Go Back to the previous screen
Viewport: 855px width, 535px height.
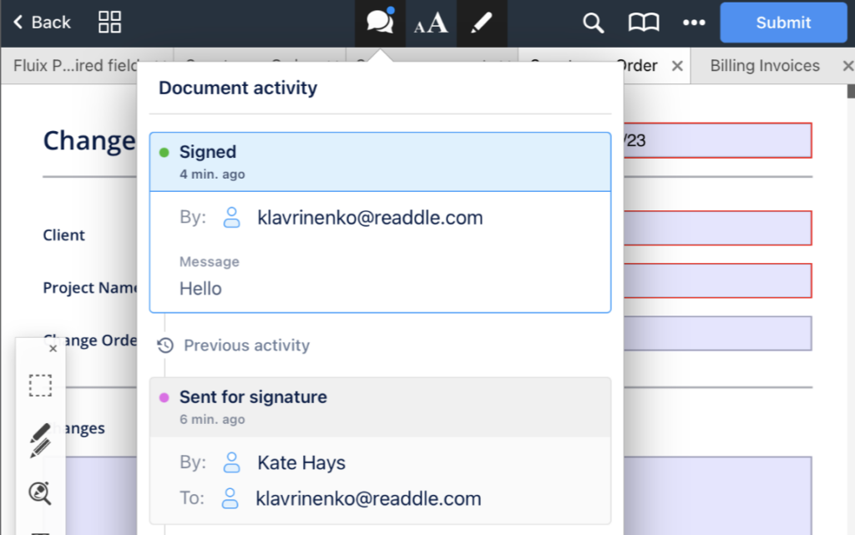(42, 23)
